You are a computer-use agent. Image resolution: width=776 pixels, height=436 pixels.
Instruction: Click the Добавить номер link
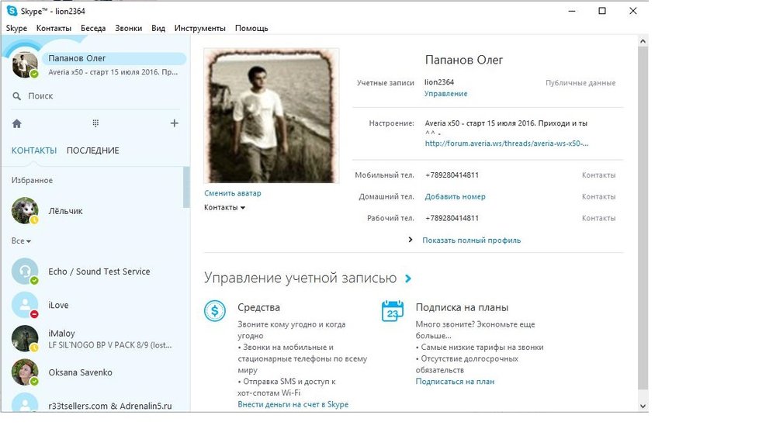click(x=455, y=197)
